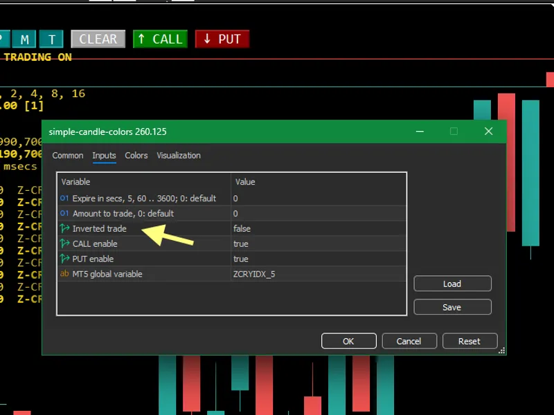Select the PUT enable variable label
The height and width of the screenshot is (415, 554).
click(x=93, y=259)
